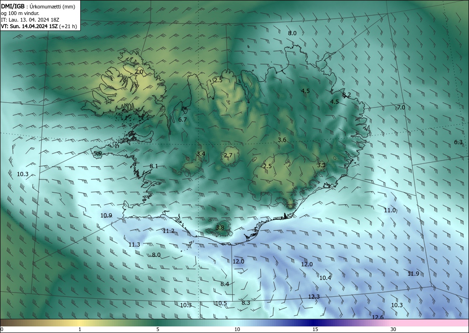Click the 1 tick on the color scale
The height and width of the screenshot is (333, 469).
[80, 329]
